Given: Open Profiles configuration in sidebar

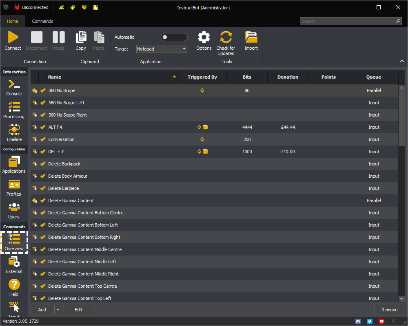Looking at the screenshot, I should [14, 188].
